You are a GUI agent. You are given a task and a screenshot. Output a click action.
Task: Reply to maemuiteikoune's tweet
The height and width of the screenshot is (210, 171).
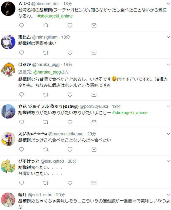point(22,149)
